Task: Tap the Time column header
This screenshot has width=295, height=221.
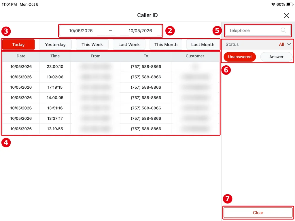Action: 55,56
